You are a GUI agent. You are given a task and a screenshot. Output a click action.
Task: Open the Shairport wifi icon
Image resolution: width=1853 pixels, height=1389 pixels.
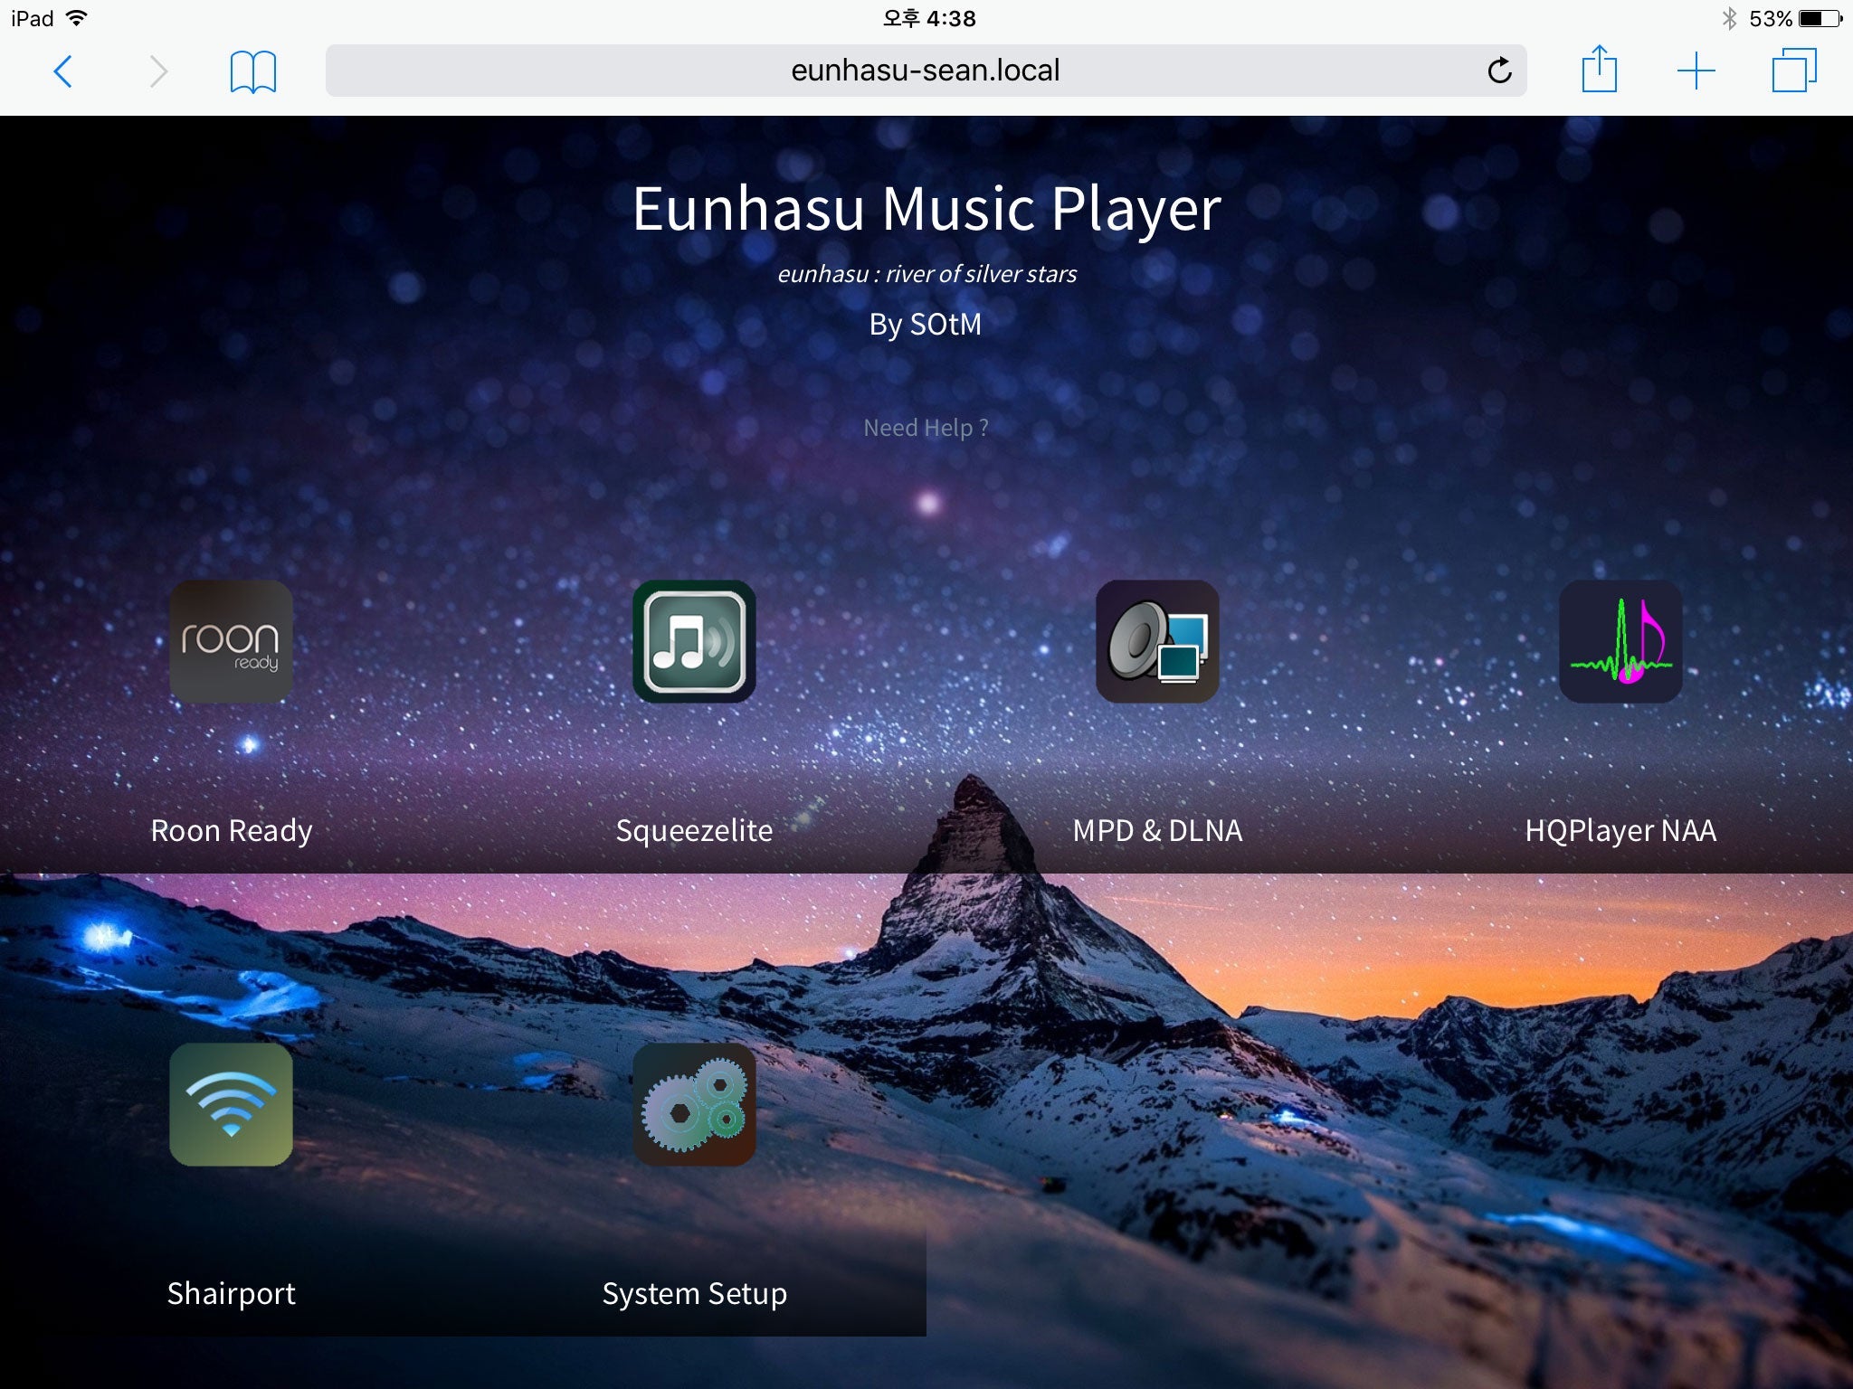[231, 1104]
